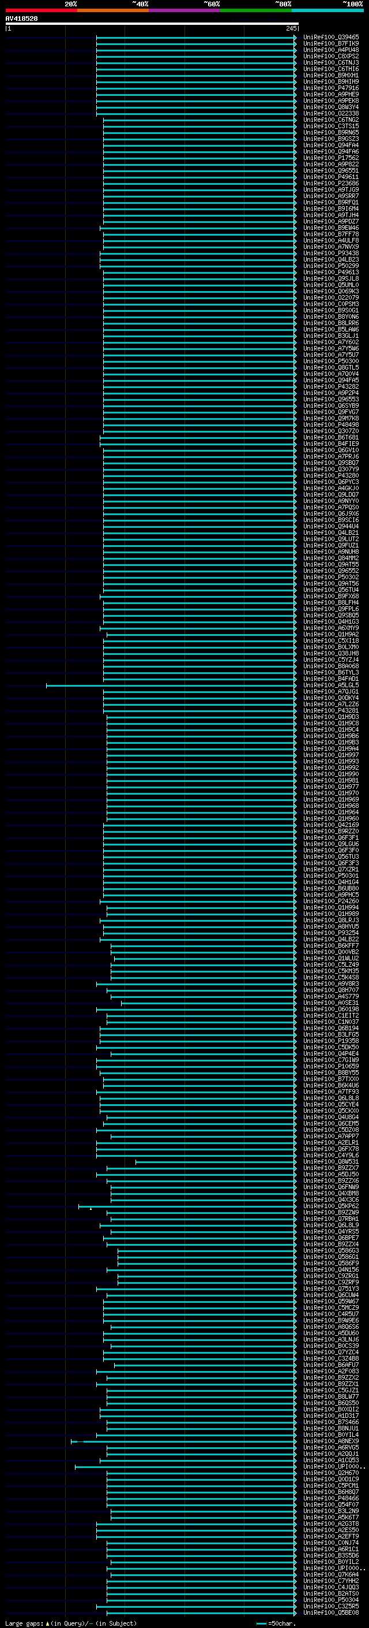Click the =50char. scale legend
Image resolution: width=369 pixels, height=1628 pixels.
(x=276, y=1623)
